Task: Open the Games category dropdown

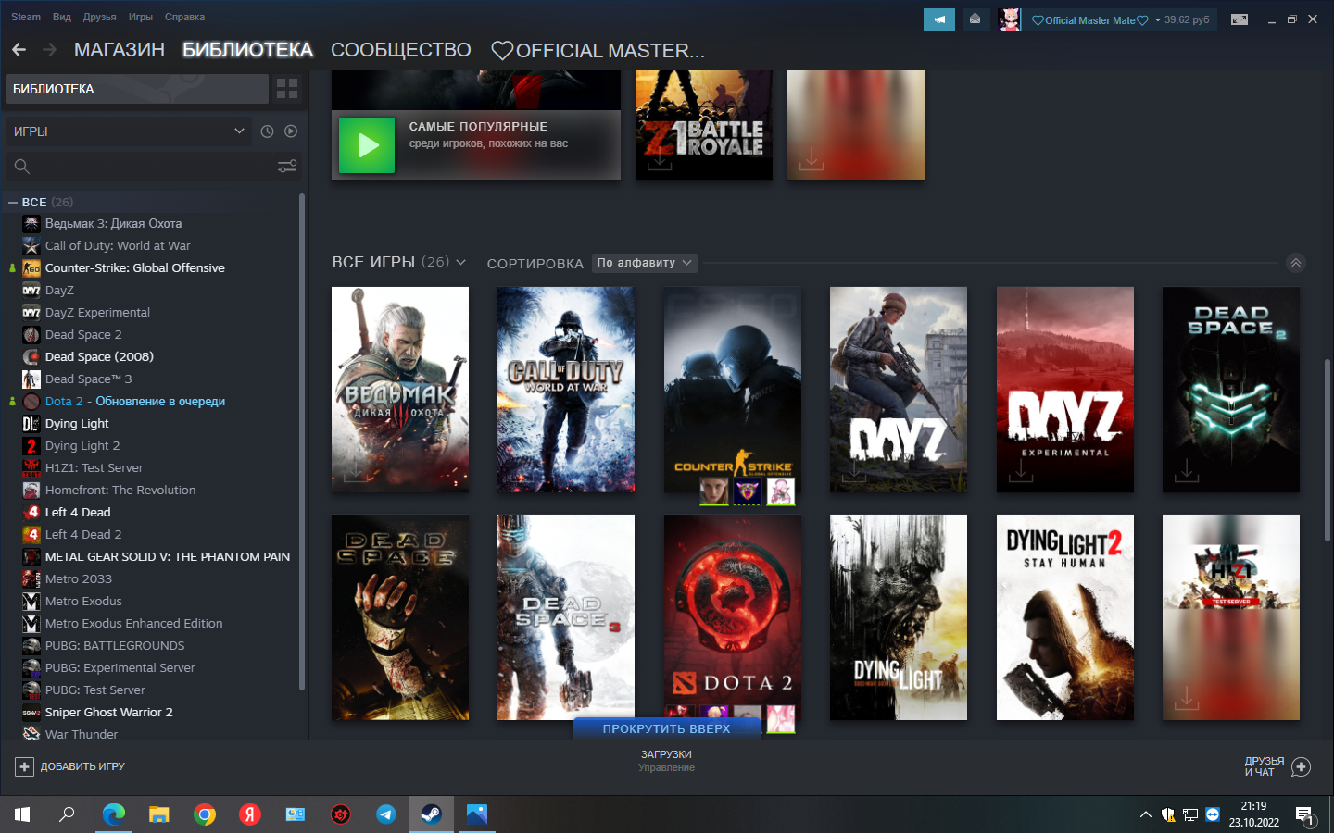Action: pyautogui.click(x=129, y=131)
